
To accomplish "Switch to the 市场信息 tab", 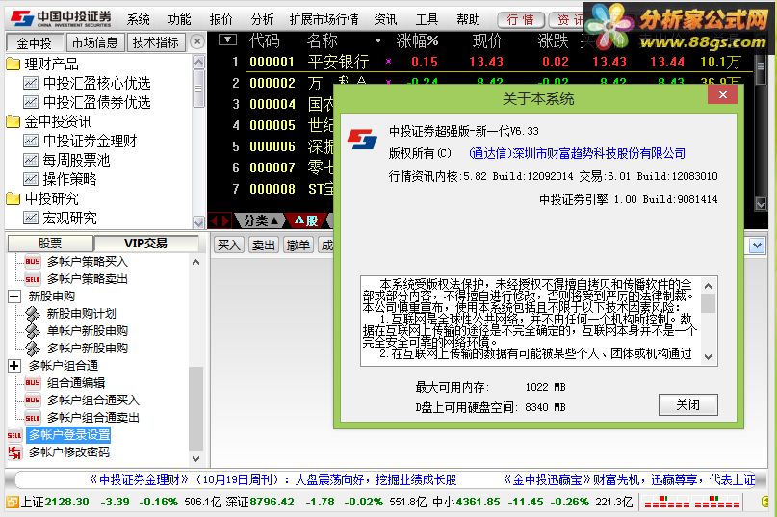I will click(x=95, y=42).
